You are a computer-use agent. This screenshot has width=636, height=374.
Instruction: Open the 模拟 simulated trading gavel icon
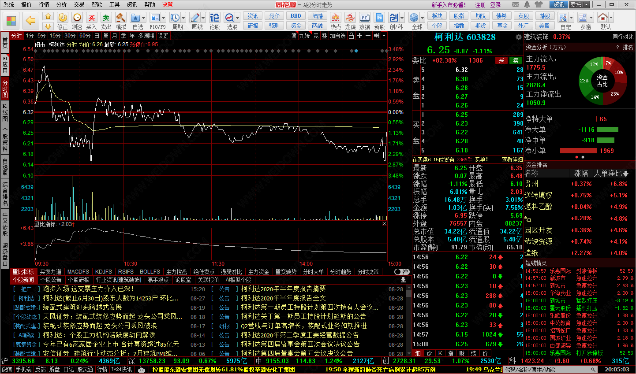pos(121,17)
